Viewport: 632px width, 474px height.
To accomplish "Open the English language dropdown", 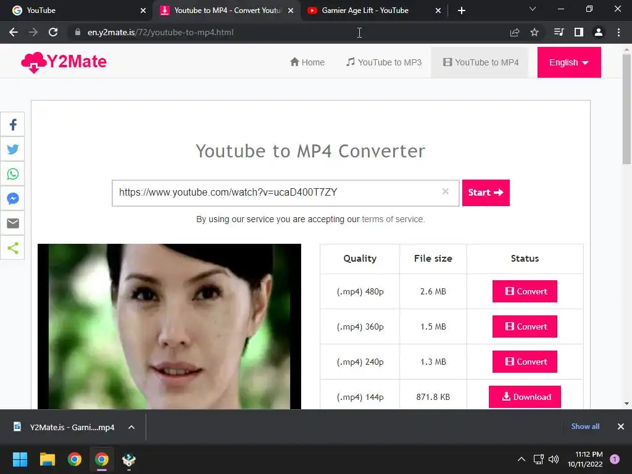I will point(568,62).
